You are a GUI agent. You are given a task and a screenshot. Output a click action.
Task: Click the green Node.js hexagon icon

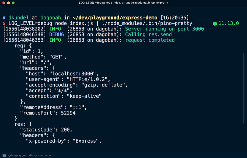point(215,24)
